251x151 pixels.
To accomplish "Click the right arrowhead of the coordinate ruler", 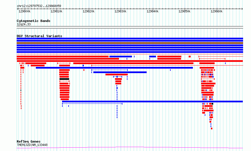I will tap(242, 9).
